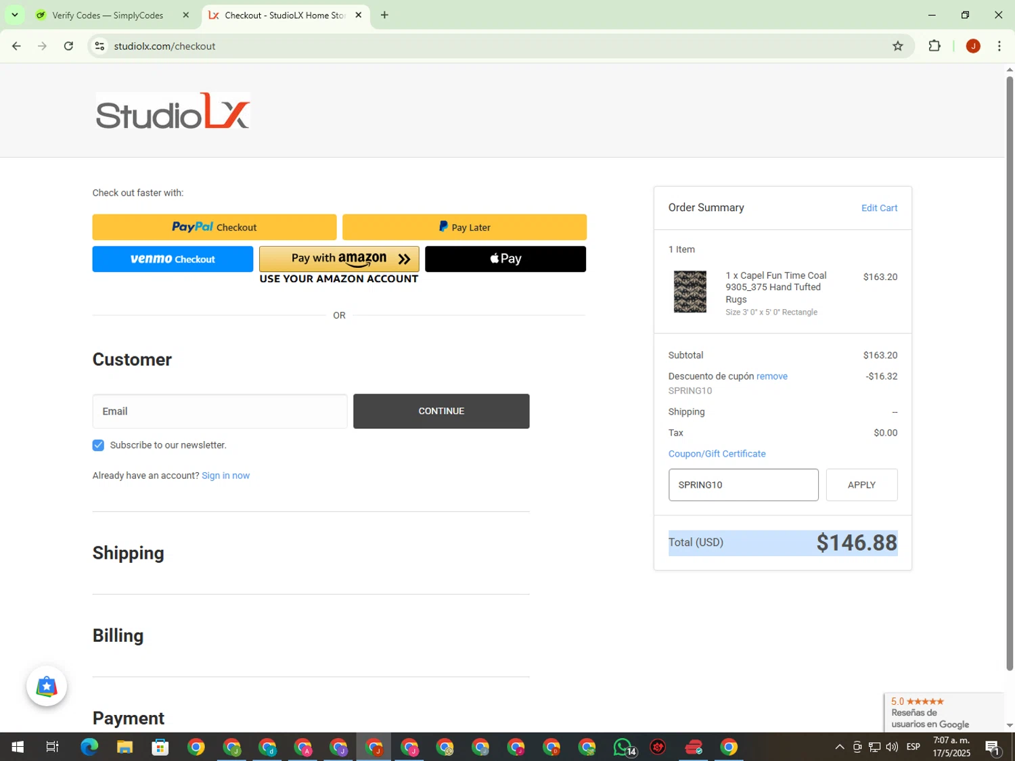Reload the checkout page
1015x761 pixels.
click(68, 46)
